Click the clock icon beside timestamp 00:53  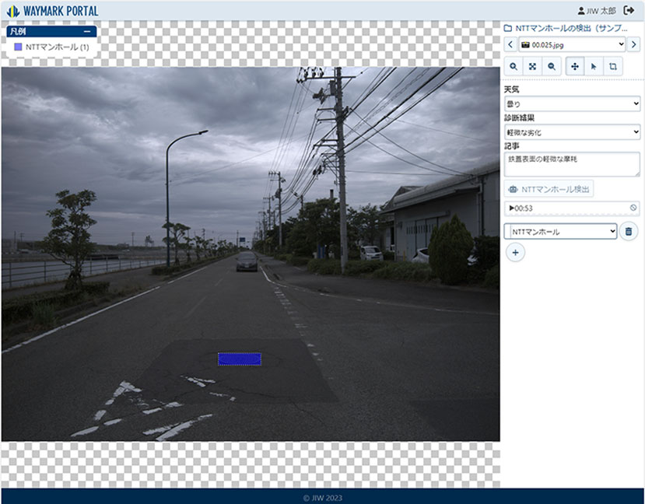pyautogui.click(x=633, y=206)
